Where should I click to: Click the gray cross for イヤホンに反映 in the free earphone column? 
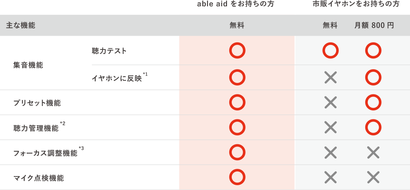coord(330,77)
